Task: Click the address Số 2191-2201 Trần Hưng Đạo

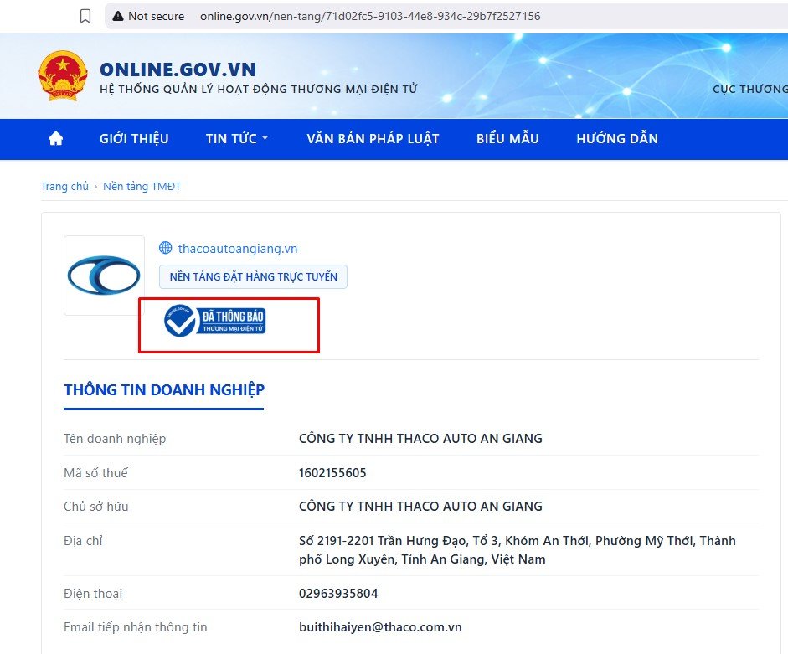Action: click(518, 550)
